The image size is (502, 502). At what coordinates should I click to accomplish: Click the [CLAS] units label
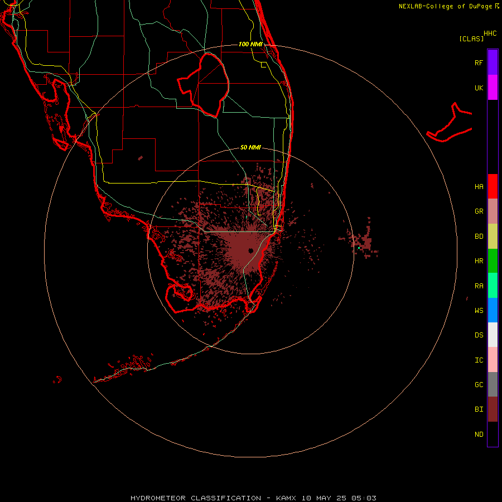(471, 38)
